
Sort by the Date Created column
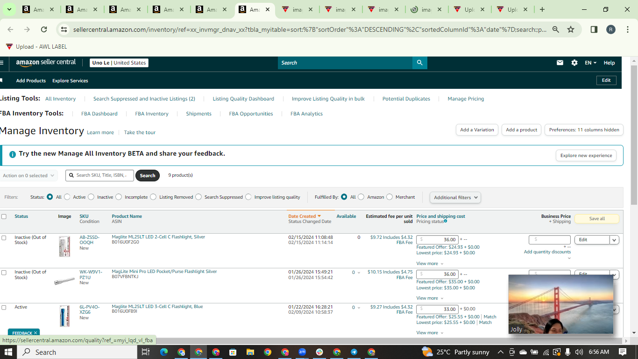coord(305,216)
